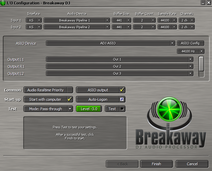Click the ASIO Config button
The height and width of the screenshot is (171, 212).
pyautogui.click(x=190, y=43)
